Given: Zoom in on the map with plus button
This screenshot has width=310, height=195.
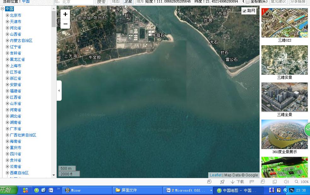Looking at the screenshot, I should (65, 14).
